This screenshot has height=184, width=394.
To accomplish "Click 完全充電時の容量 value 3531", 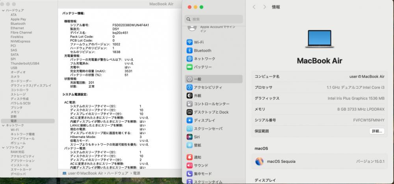I will pyautogui.click(x=128, y=71).
